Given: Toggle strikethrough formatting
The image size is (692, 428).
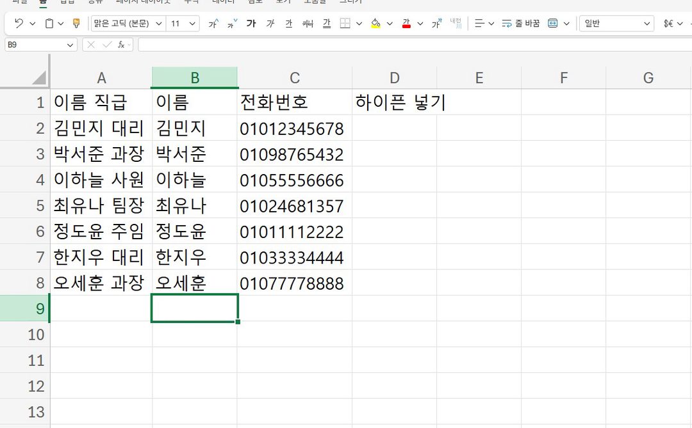Looking at the screenshot, I should tap(308, 24).
